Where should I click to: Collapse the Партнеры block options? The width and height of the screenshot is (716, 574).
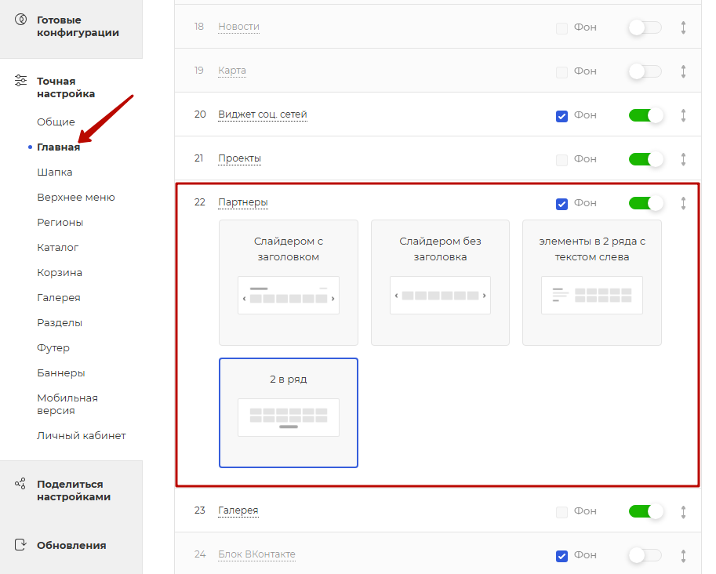[x=242, y=202]
